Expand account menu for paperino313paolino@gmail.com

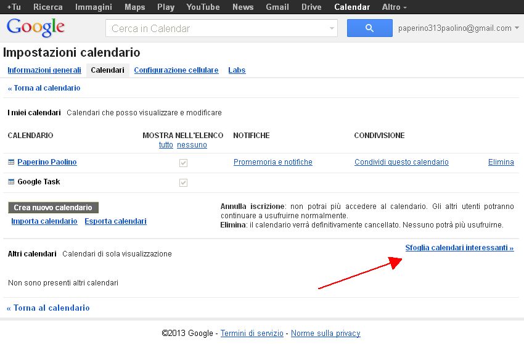point(517,28)
